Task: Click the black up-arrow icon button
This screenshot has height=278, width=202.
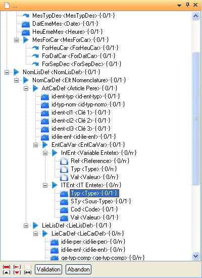Action: (7, 272)
